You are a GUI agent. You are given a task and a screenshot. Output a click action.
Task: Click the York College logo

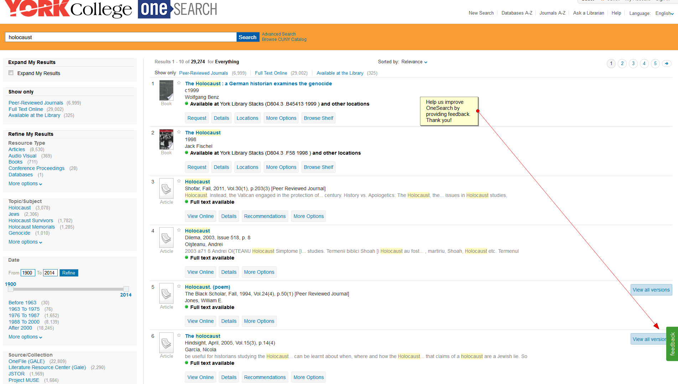click(x=68, y=9)
